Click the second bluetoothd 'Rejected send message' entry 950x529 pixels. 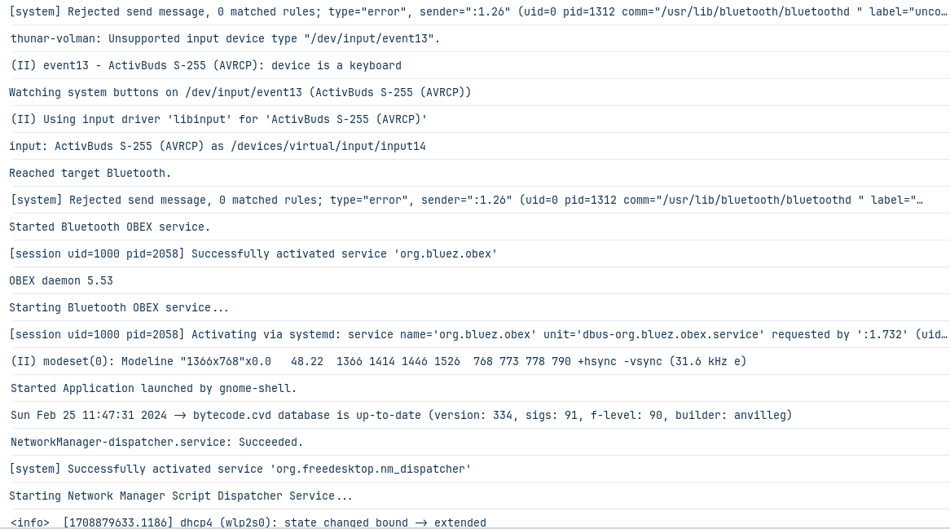pyautogui.click(x=475, y=200)
